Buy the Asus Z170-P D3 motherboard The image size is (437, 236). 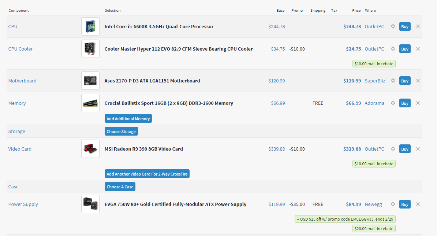pos(405,81)
